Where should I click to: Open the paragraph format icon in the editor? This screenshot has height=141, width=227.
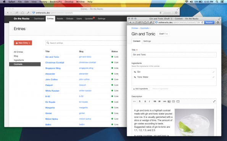pyautogui.click(x=140, y=101)
